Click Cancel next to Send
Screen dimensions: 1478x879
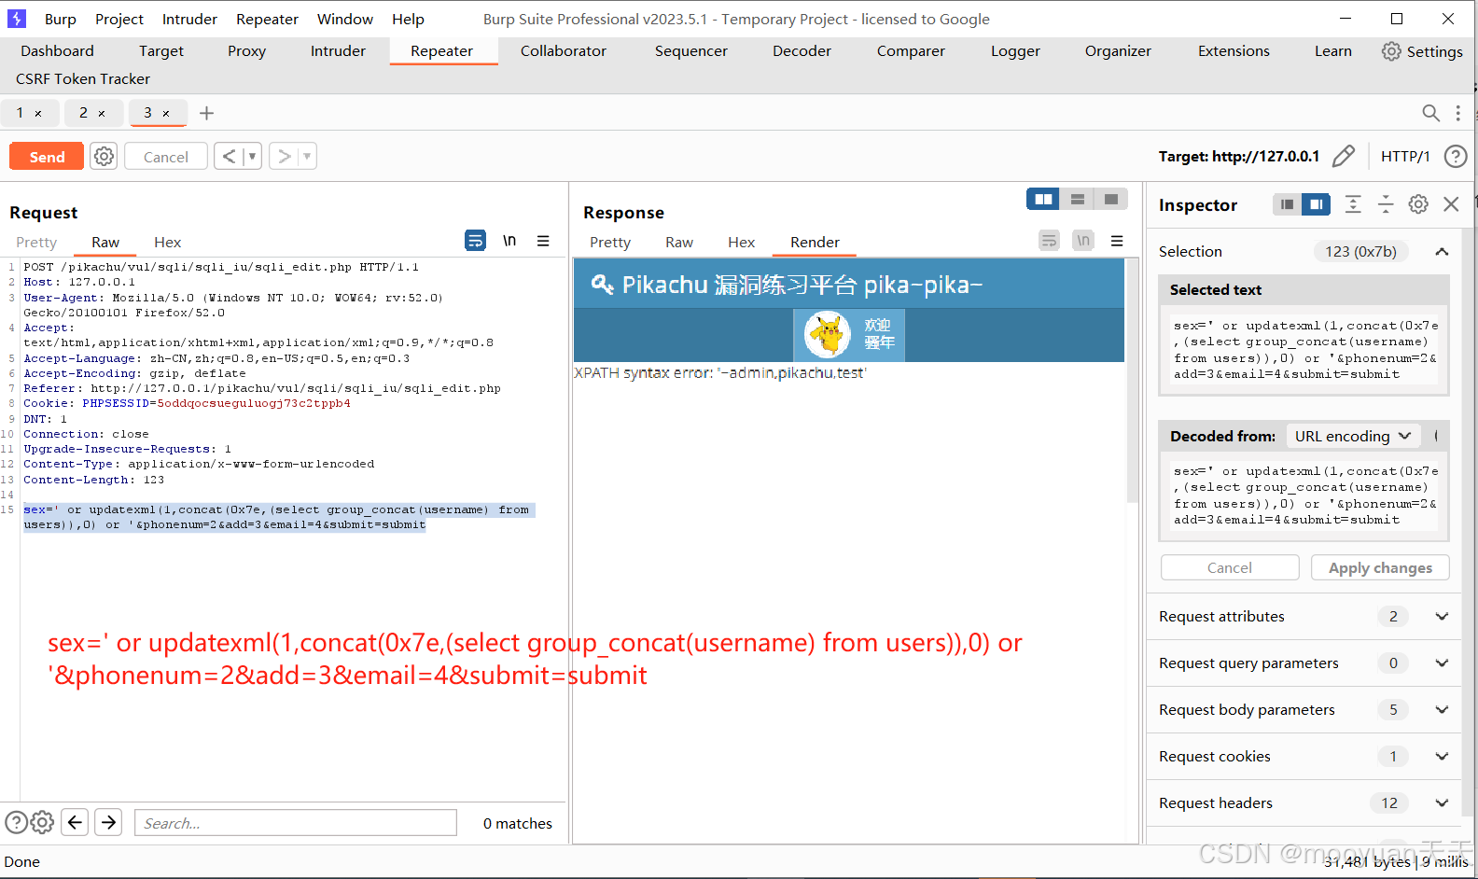tap(166, 156)
